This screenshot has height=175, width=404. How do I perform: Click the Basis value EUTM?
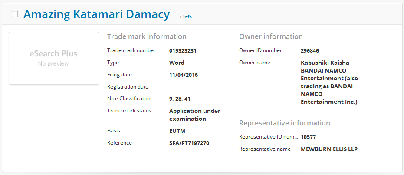coord(177,131)
